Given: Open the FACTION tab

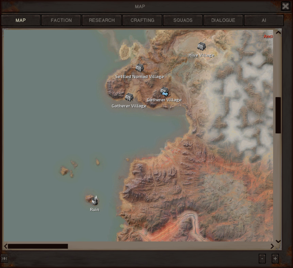Looking at the screenshot, I should click(x=61, y=20).
